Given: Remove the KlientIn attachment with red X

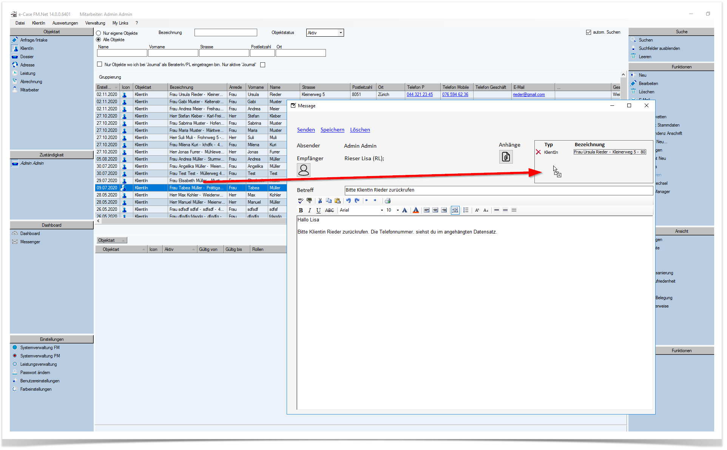Looking at the screenshot, I should coord(538,152).
